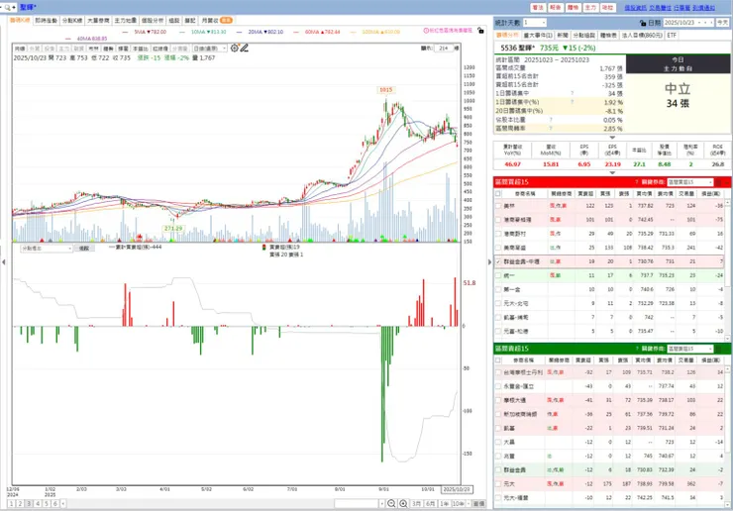Toggle lock icon above the K-line chart
Viewport: 733px width, 511px height.
[x=480, y=31]
